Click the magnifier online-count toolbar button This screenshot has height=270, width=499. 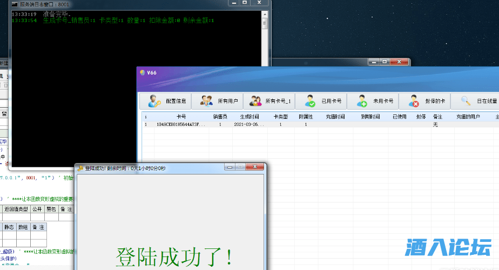point(475,101)
